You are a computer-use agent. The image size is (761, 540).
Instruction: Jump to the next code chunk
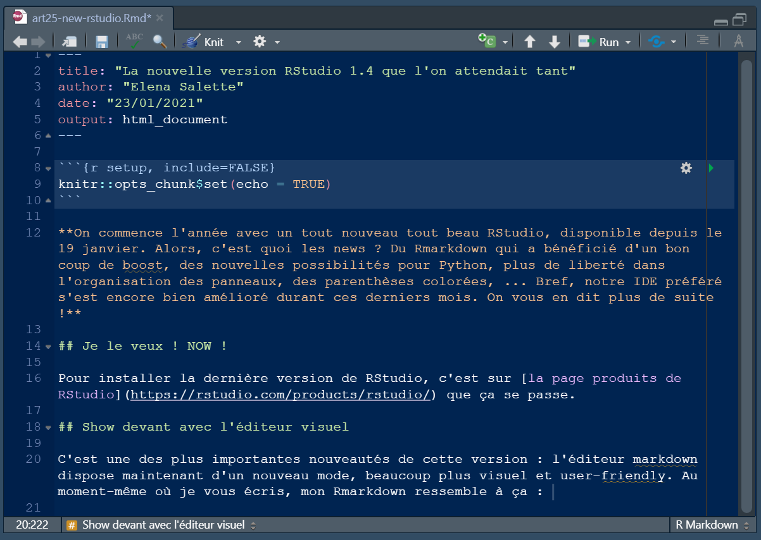555,42
